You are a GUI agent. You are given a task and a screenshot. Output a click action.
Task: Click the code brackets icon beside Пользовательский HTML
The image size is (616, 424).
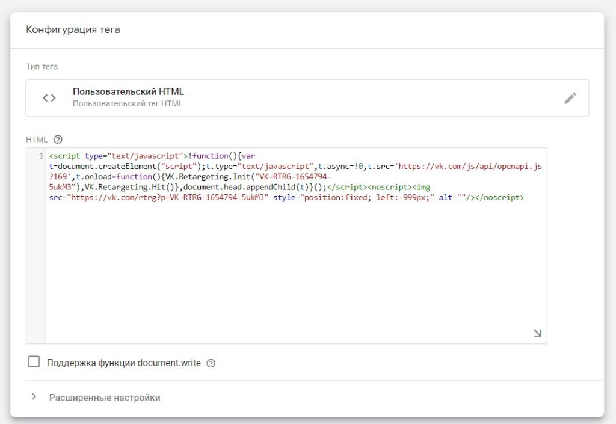[x=49, y=98]
